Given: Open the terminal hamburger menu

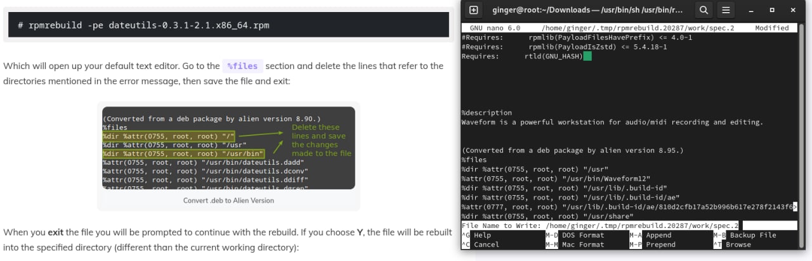Looking at the screenshot, I should (726, 10).
